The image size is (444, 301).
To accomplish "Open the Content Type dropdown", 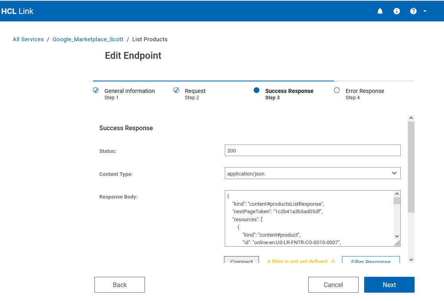I will pos(313,173).
